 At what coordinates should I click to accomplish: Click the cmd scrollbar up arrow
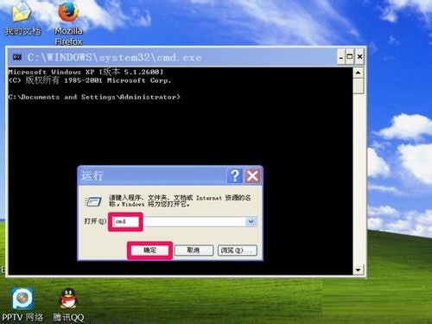click(358, 73)
